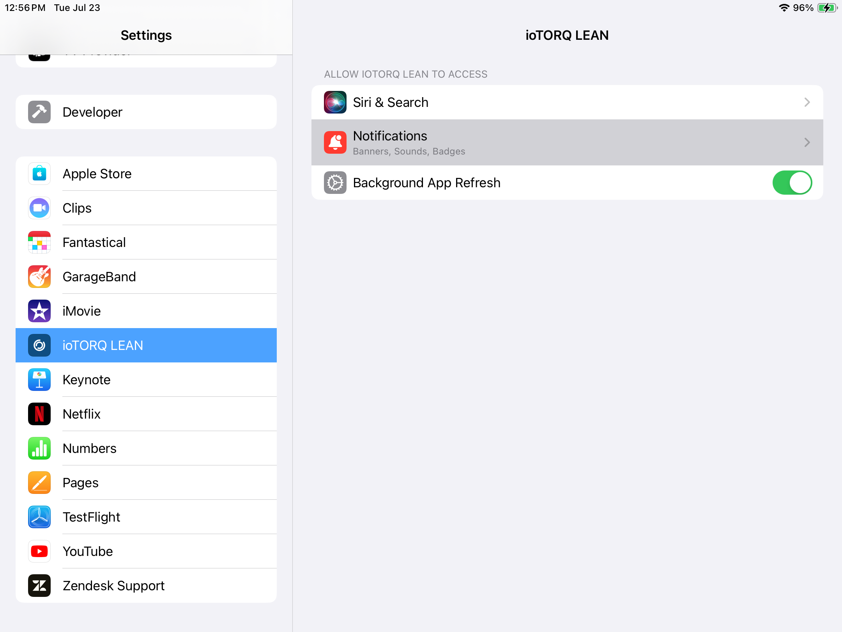Tap the Background App Refresh gear icon
This screenshot has width=842, height=632.
(x=335, y=183)
